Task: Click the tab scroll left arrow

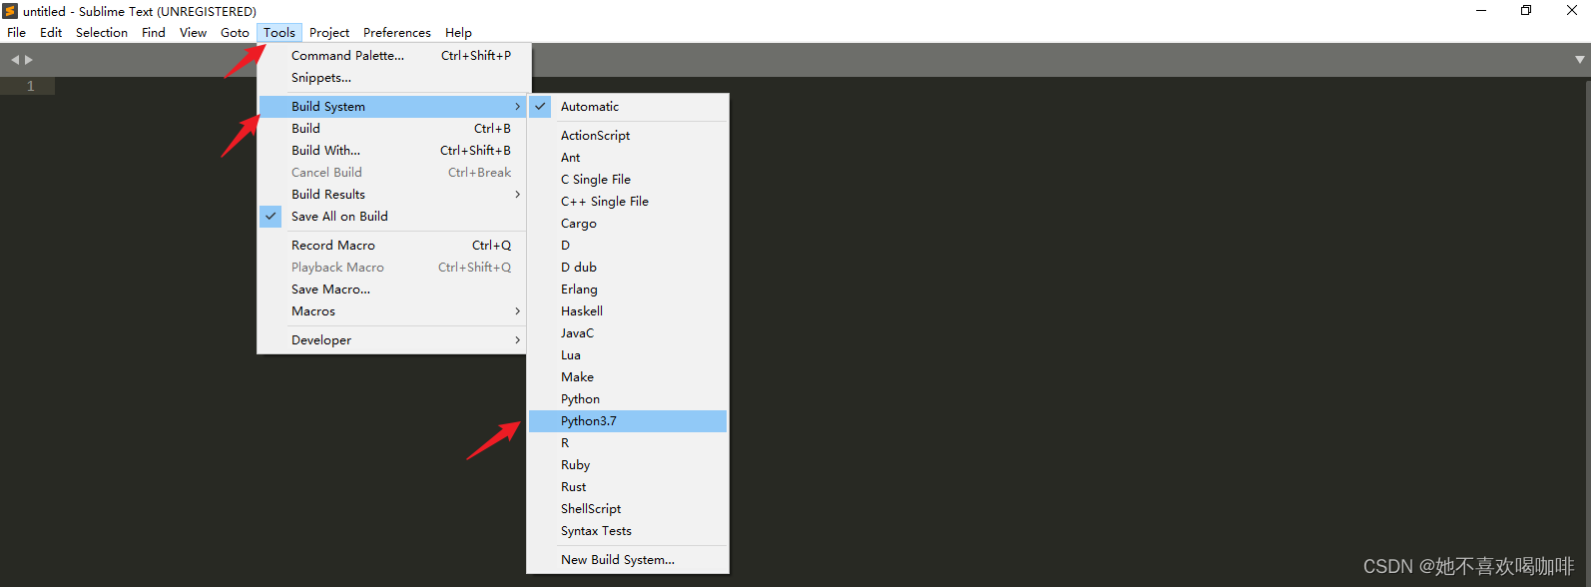Action: [15, 60]
